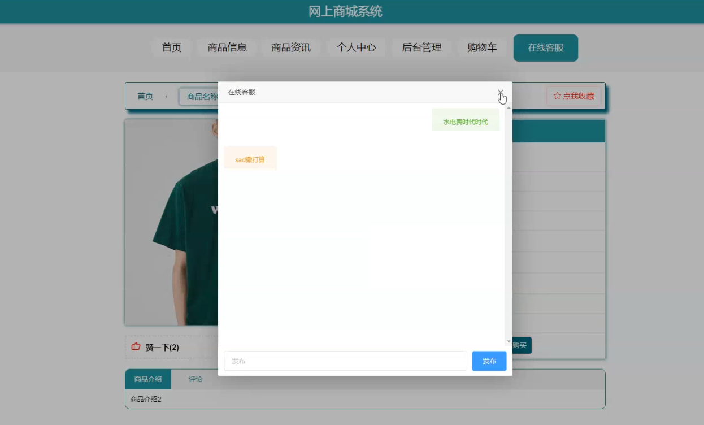This screenshot has width=704, height=425.
Task: Click the scroll-up arrow of chat scrollbar
Action: click(509, 107)
